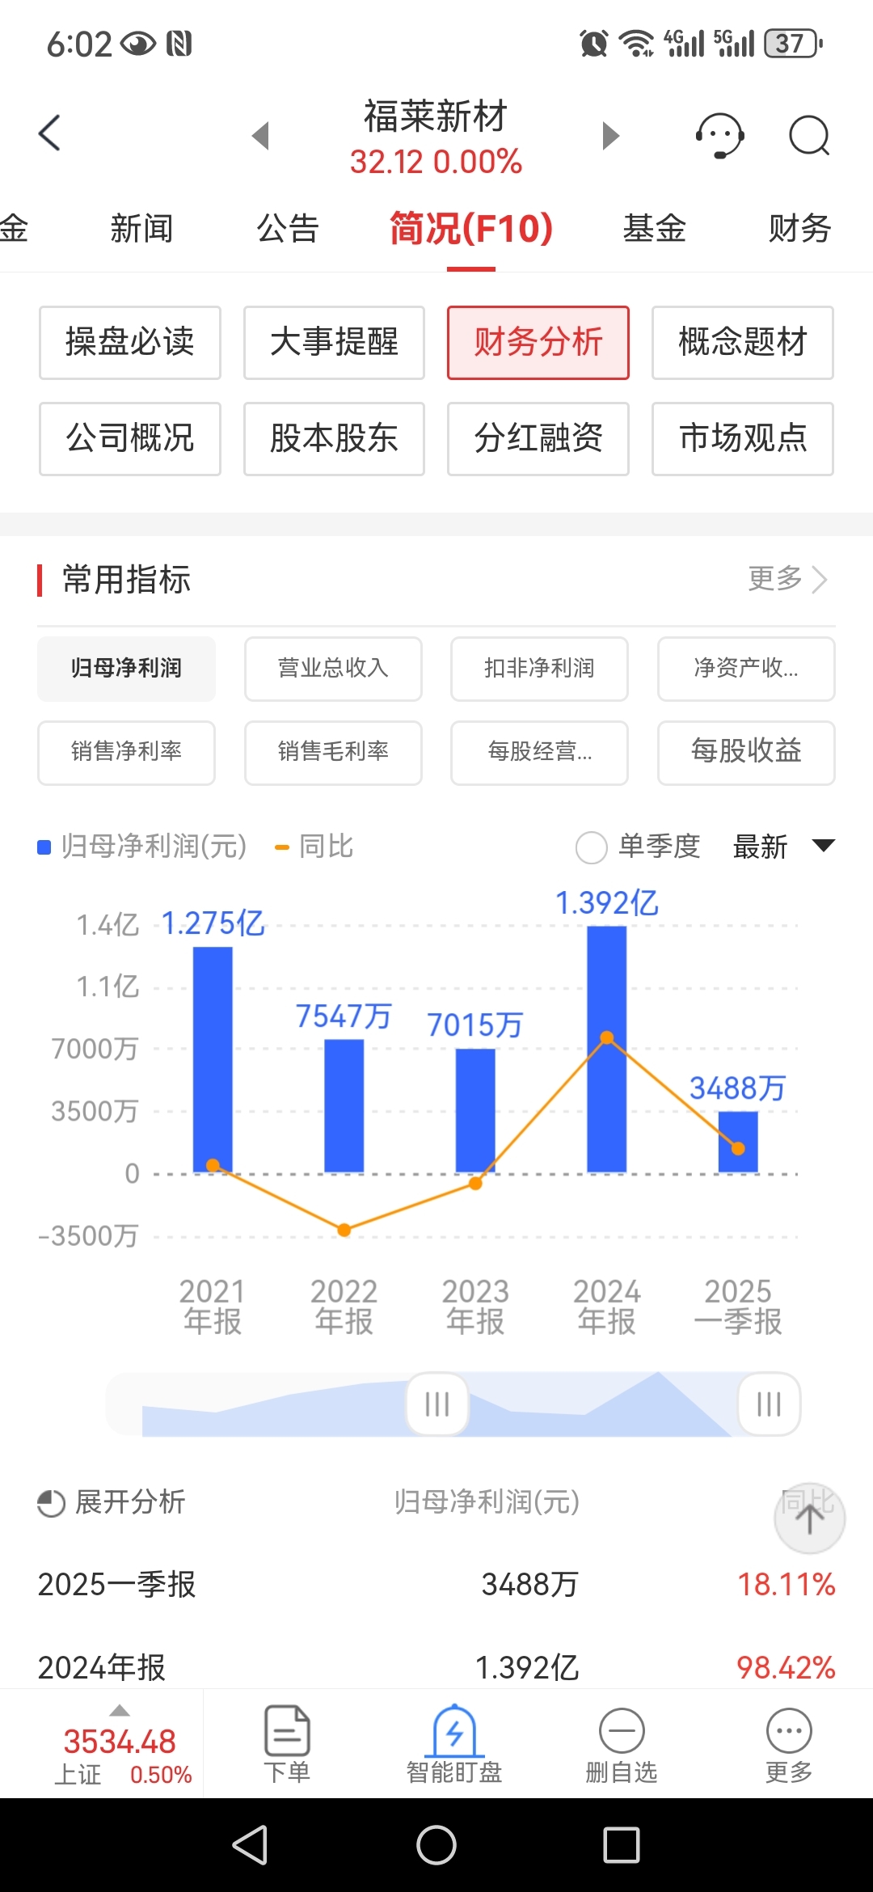Tap the 3534.48 上证 index value
The image size is (873, 1892).
point(120,1741)
